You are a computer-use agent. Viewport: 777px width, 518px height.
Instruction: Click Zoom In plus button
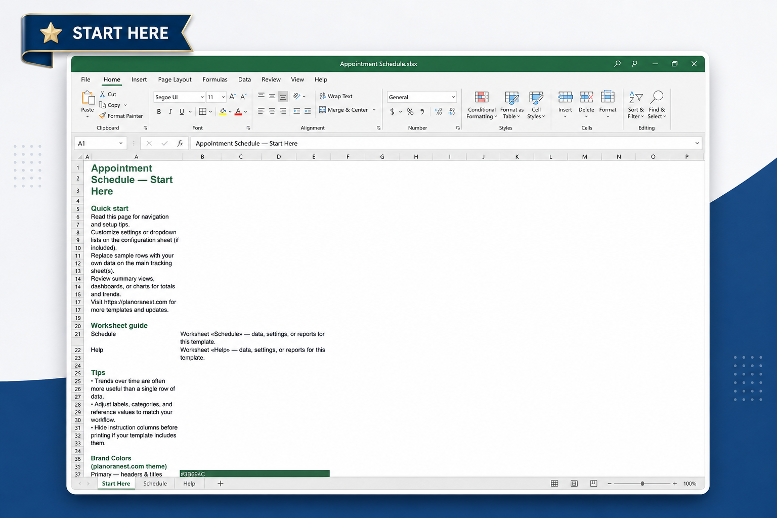pyautogui.click(x=675, y=484)
